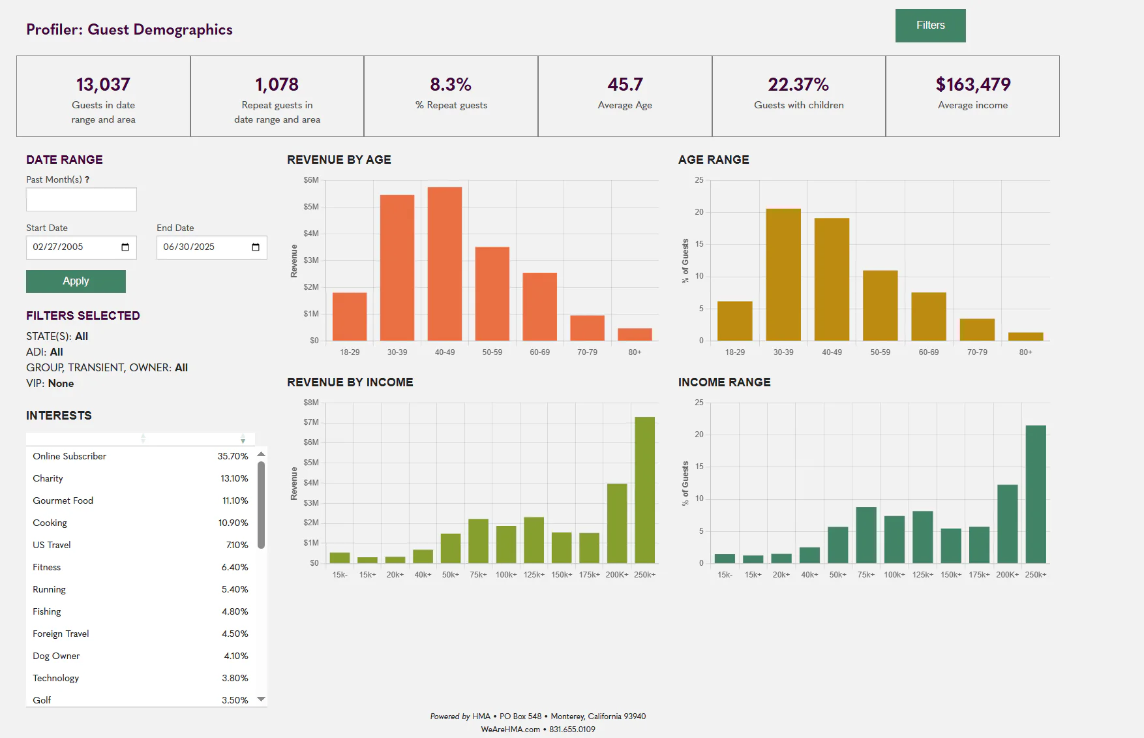Click the 18-29 bar in Age Range chart

(735, 321)
